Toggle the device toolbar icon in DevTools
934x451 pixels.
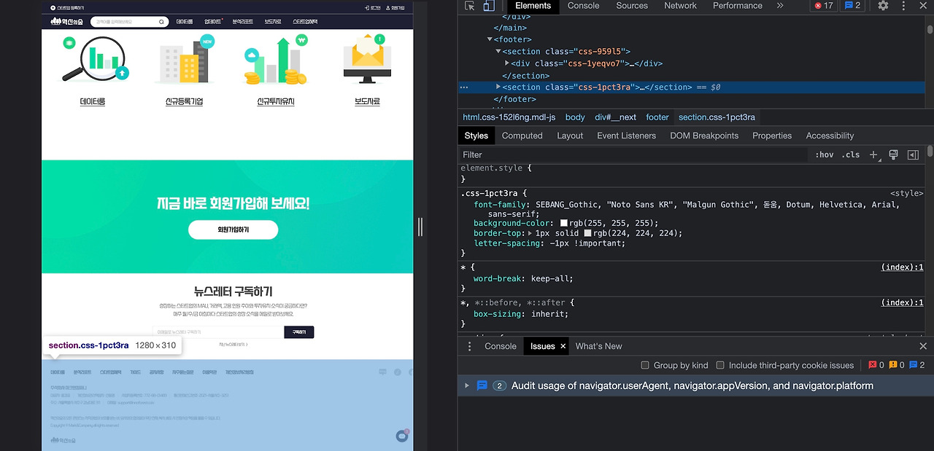(x=488, y=6)
